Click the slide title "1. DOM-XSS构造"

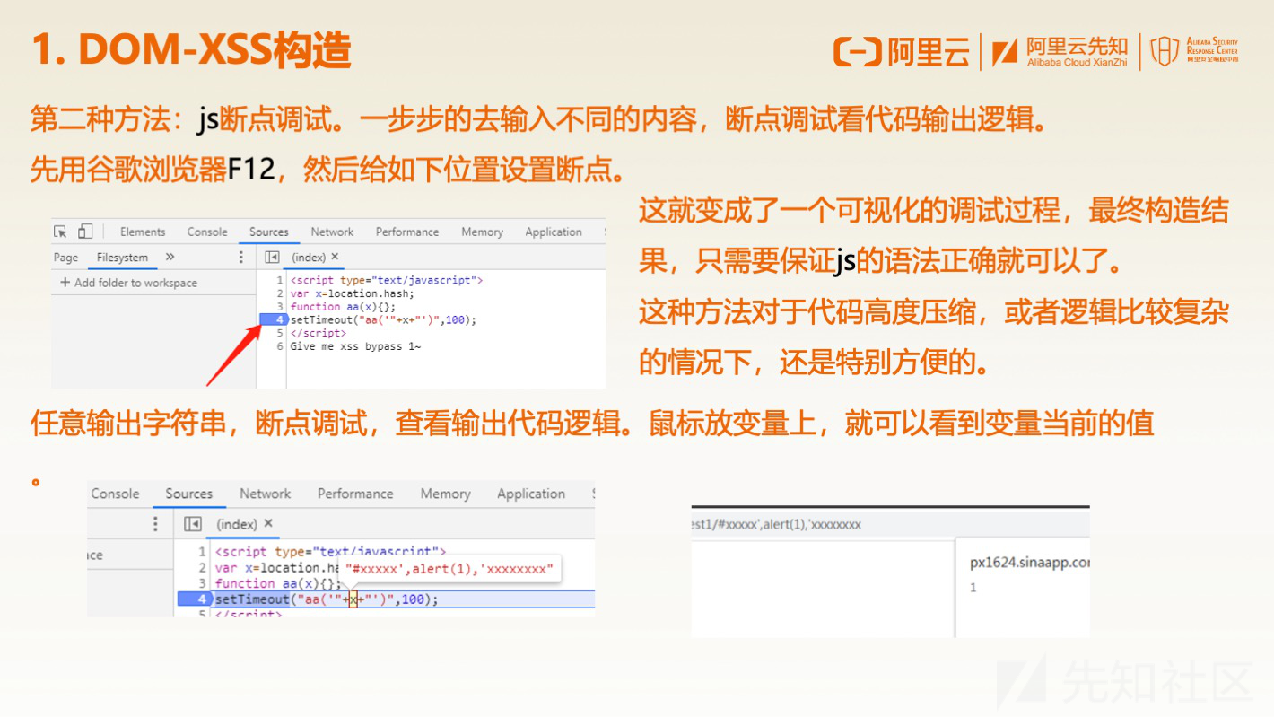click(x=191, y=49)
